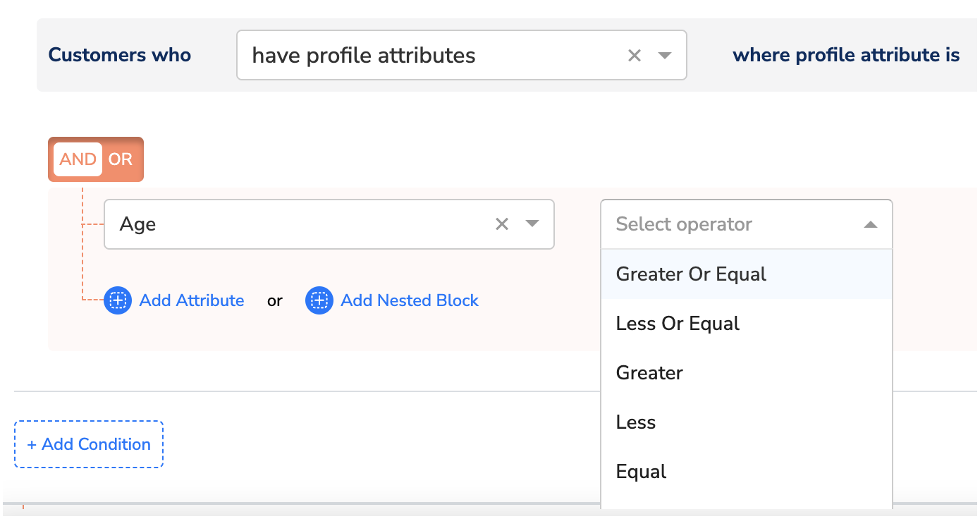Expand the 'have profile attributes' dropdown arrow
Screen dimensions: 980x519
point(664,56)
